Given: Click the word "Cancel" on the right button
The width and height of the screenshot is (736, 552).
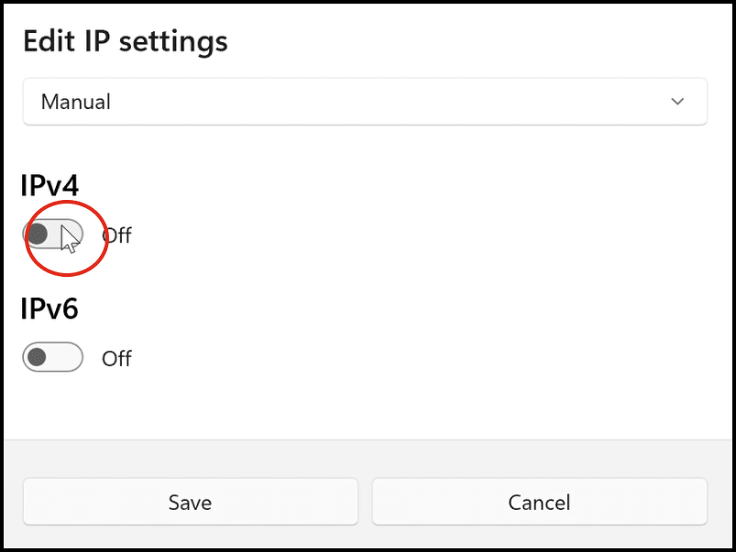Looking at the screenshot, I should [x=539, y=502].
